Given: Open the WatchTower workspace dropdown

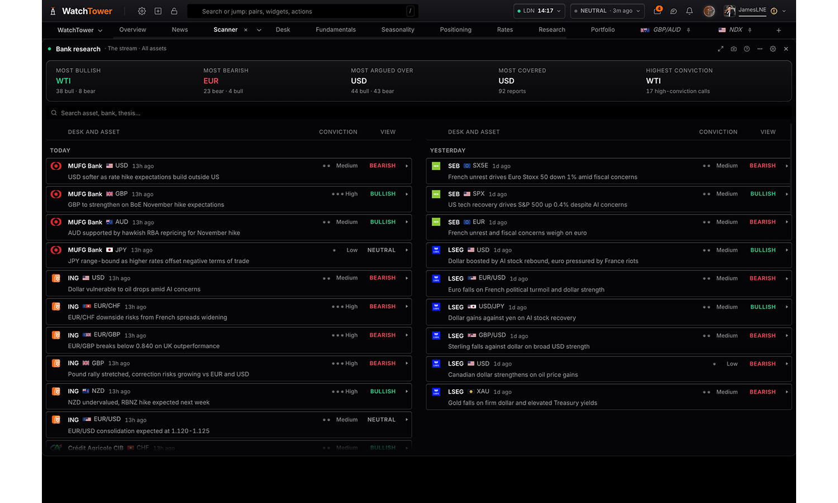Looking at the screenshot, I should coord(80,30).
